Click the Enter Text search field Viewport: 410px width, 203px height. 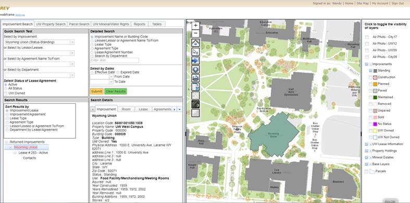(x=115, y=60)
